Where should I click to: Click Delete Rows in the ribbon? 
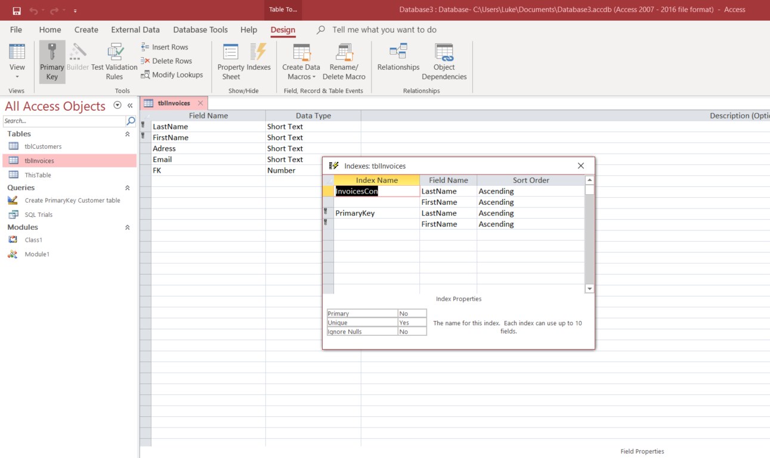166,61
